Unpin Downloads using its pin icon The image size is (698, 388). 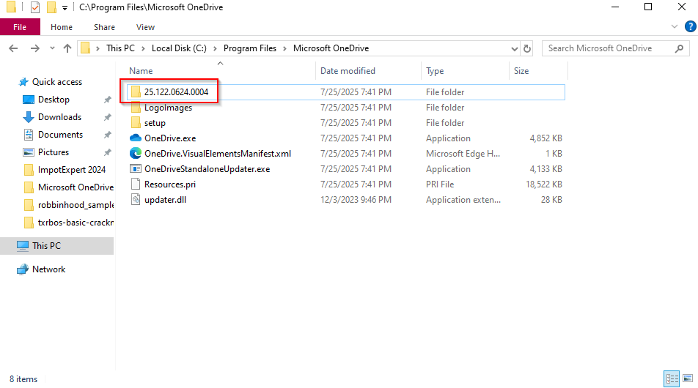[x=107, y=117]
